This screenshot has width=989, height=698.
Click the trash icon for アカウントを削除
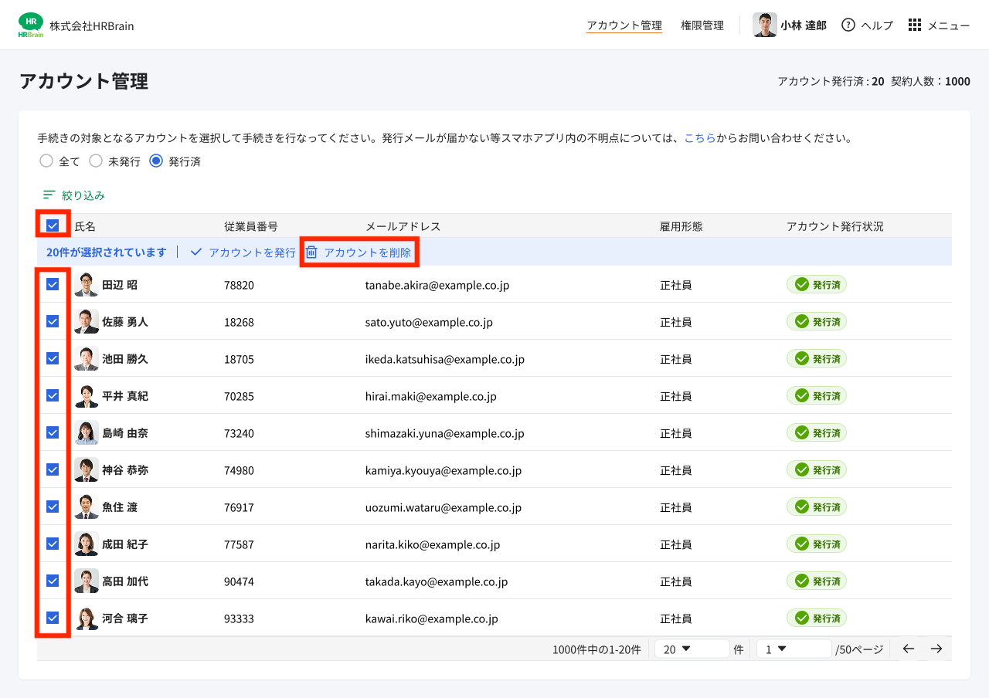coord(312,251)
